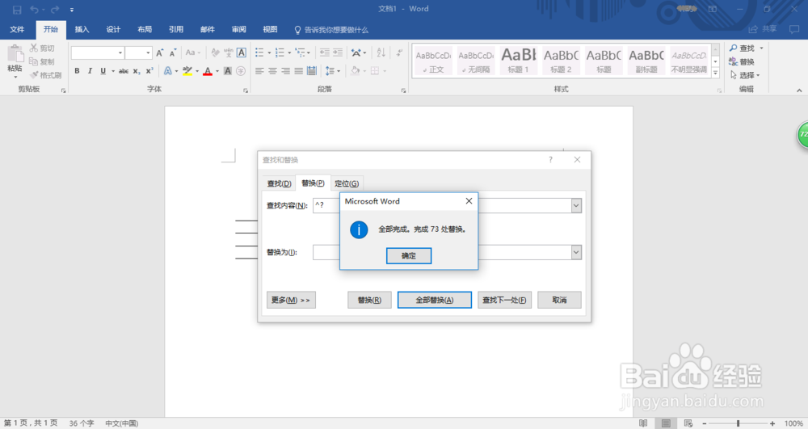Increase paragraph indent

click(338, 53)
